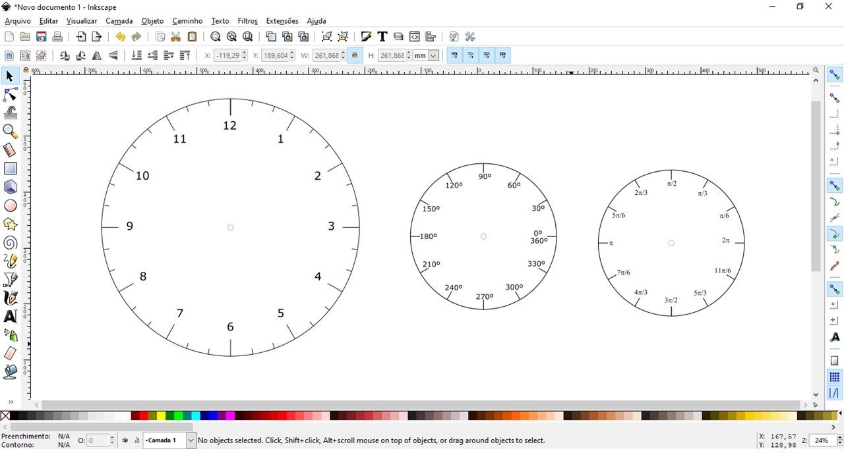
Task: Open the Objeto menu
Action: (x=152, y=21)
